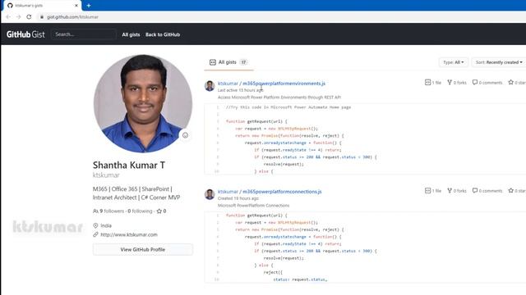The image size is (526, 295).
Task: Open All gists in the header
Action: tap(131, 34)
